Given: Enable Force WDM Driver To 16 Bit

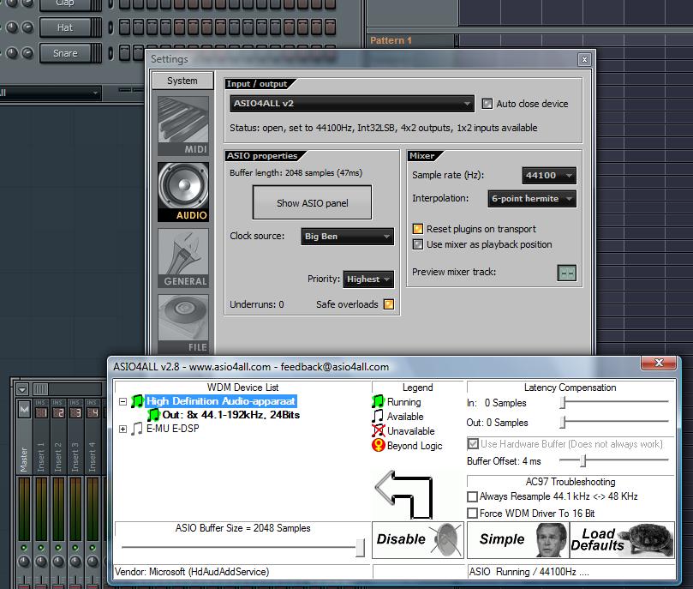Looking at the screenshot, I should pyautogui.click(x=473, y=514).
